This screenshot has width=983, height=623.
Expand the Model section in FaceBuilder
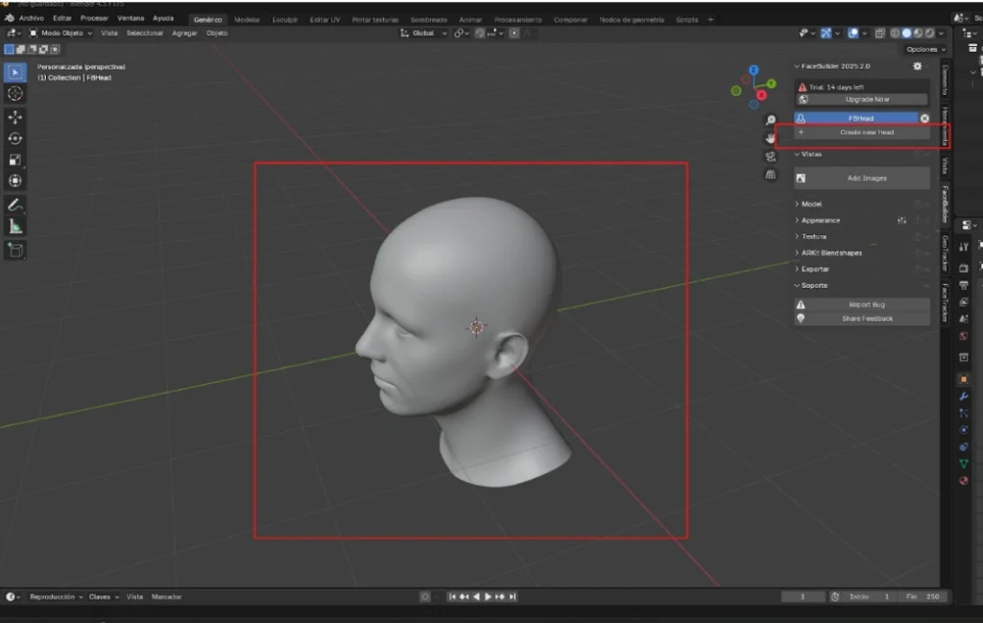814,204
